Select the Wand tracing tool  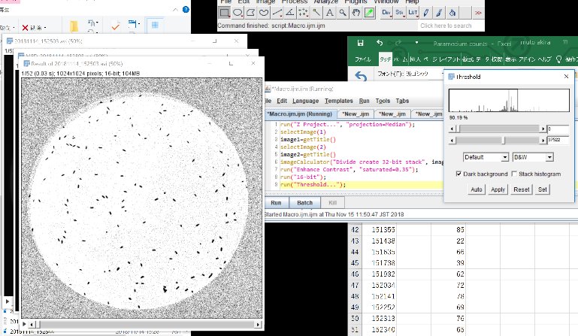click(316, 13)
